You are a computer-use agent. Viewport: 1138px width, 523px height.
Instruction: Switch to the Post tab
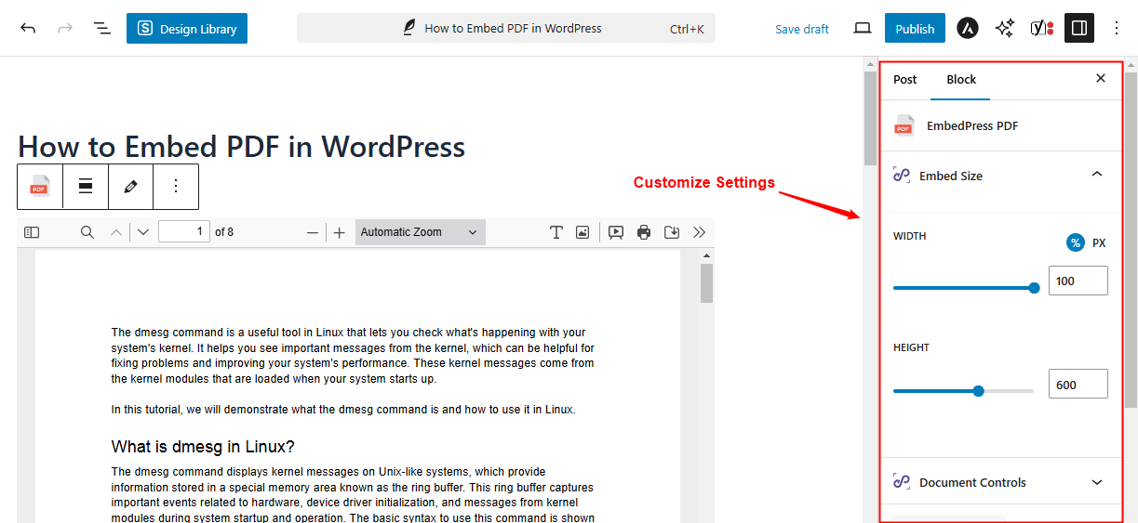tap(905, 80)
